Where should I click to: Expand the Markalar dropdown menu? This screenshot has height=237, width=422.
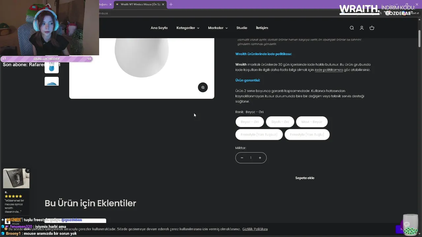(218, 28)
